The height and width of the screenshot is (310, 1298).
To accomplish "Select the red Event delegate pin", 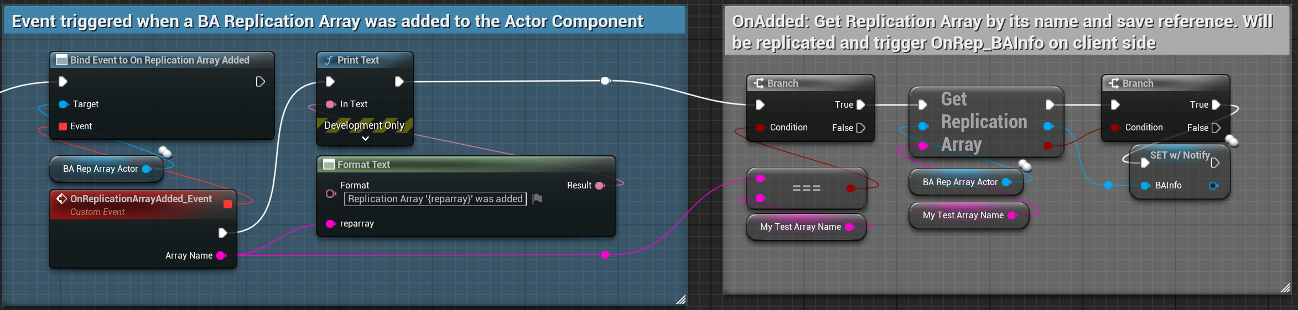I will coord(63,127).
